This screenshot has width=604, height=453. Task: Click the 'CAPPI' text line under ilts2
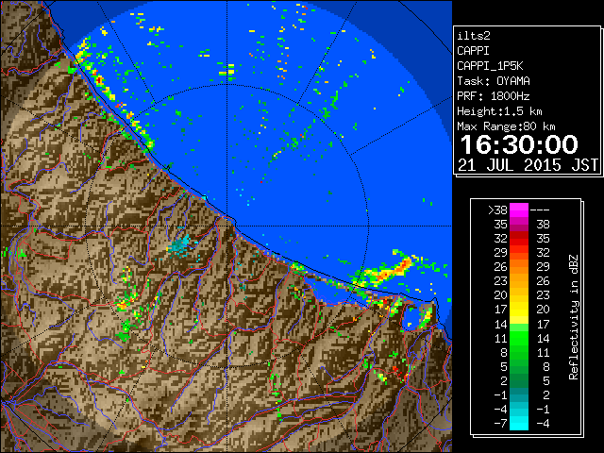[473, 51]
